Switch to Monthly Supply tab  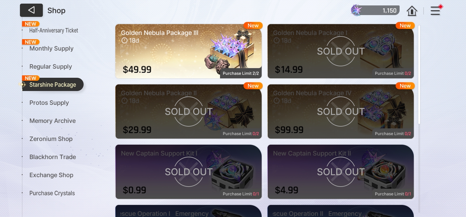pos(51,49)
